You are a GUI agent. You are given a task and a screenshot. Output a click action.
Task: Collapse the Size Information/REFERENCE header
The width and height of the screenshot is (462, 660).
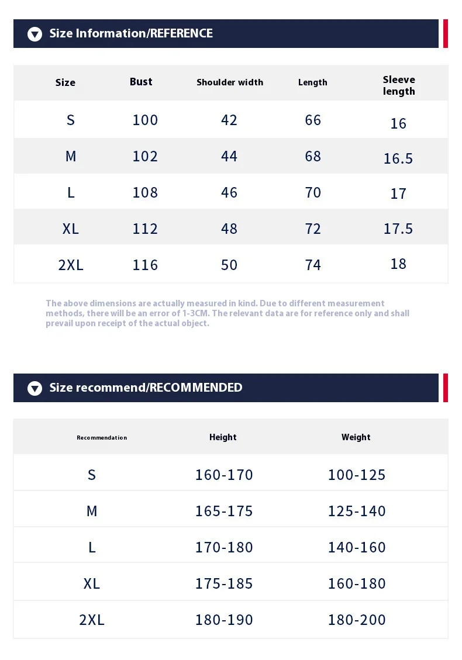point(131,33)
